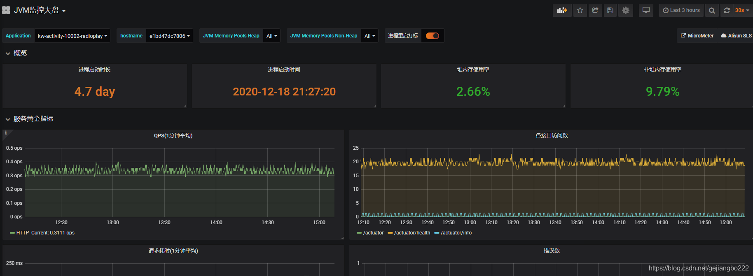The image size is (753, 276).
Task: Toggle the /actuator/info series in legend
Action: [453, 233]
